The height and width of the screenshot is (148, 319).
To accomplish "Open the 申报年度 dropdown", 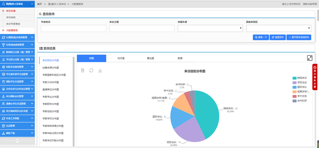I will [210, 28].
